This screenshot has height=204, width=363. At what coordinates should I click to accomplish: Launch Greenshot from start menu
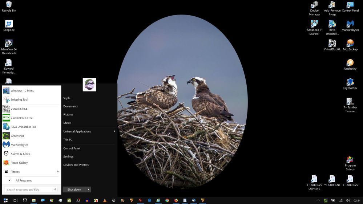[x=32, y=136]
